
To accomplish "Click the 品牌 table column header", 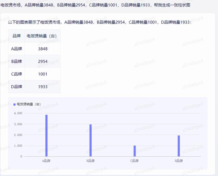I will pyautogui.click(x=17, y=36).
